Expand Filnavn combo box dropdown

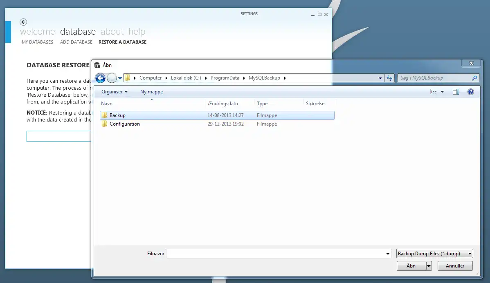coord(388,254)
